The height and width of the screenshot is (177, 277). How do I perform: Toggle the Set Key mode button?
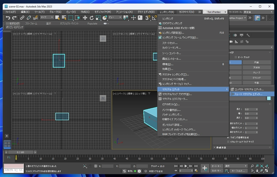click(216, 171)
